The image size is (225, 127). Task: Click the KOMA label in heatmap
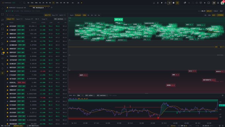tap(171, 85)
